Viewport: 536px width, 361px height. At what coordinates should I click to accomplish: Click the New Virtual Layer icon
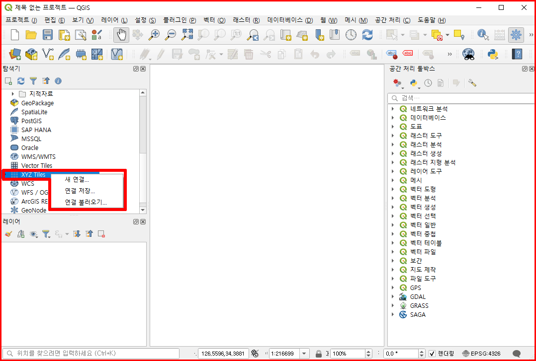click(117, 54)
